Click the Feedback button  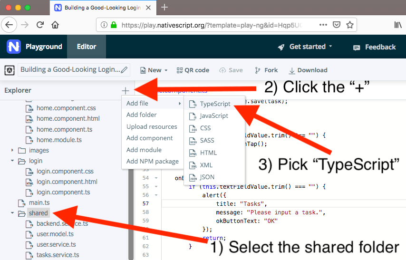point(374,47)
